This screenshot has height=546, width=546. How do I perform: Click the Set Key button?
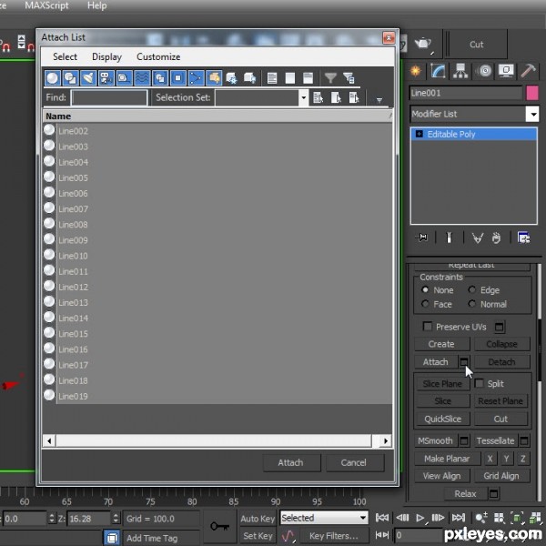tap(258, 536)
